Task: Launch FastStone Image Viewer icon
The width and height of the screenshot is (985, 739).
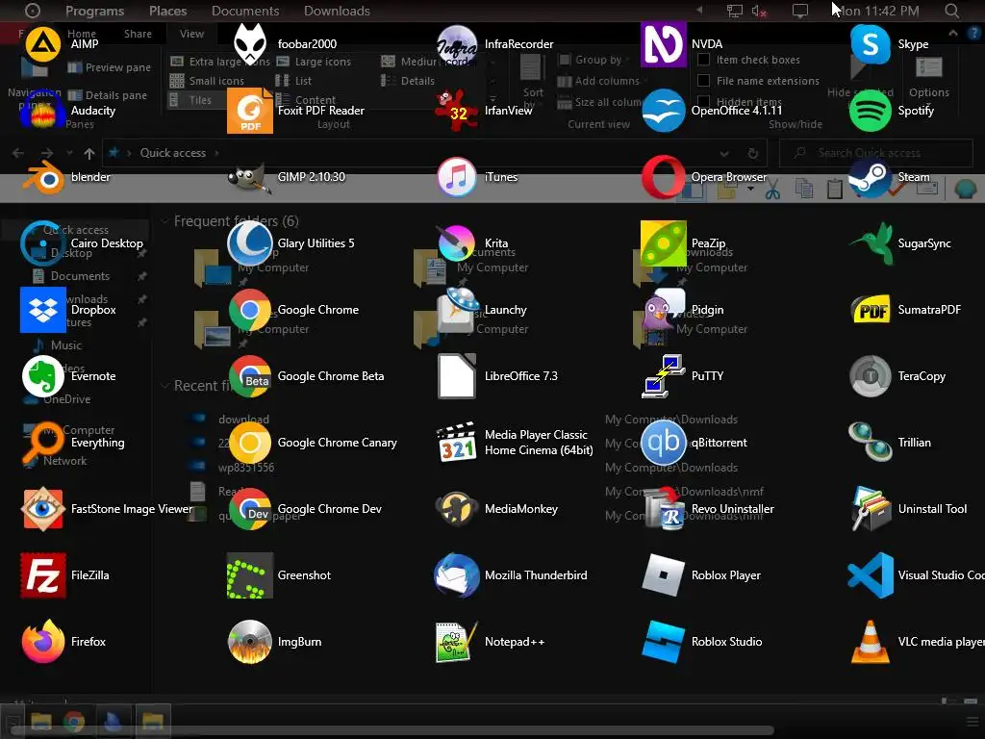Action: pyautogui.click(x=42, y=509)
